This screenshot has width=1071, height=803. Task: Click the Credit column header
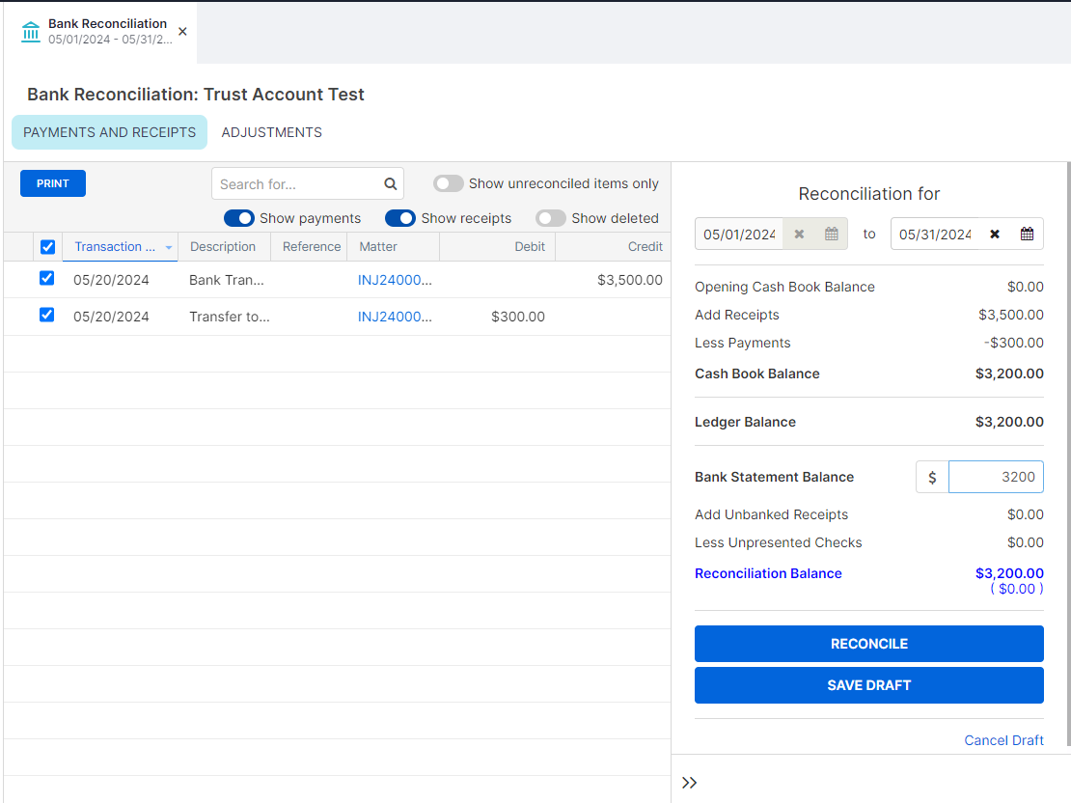(613, 247)
